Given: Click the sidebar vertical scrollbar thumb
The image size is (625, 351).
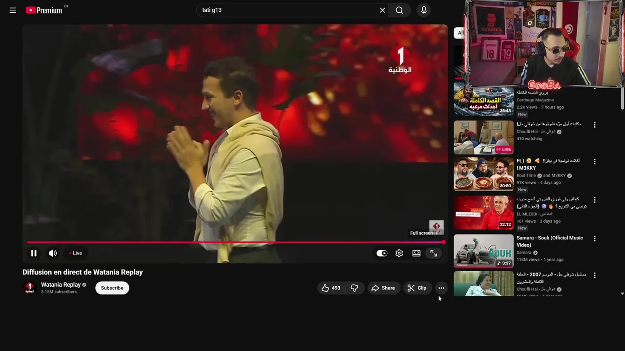Looking at the screenshot, I should tap(622, 97).
